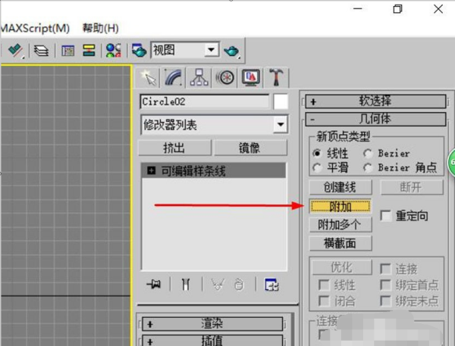Enable the 重定向 checkbox

click(386, 216)
